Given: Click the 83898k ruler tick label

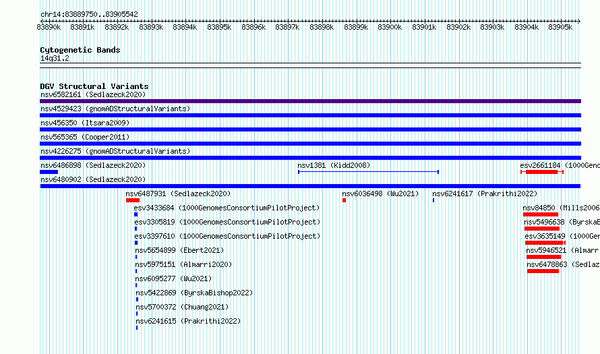Looking at the screenshot, I should (x=322, y=27).
